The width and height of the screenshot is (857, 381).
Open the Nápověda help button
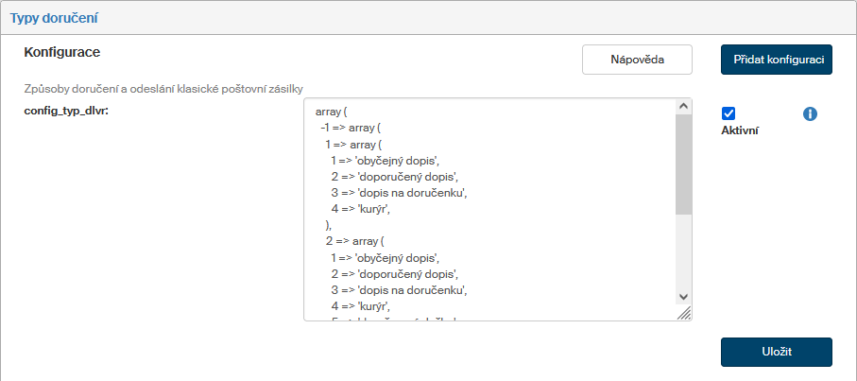click(637, 60)
